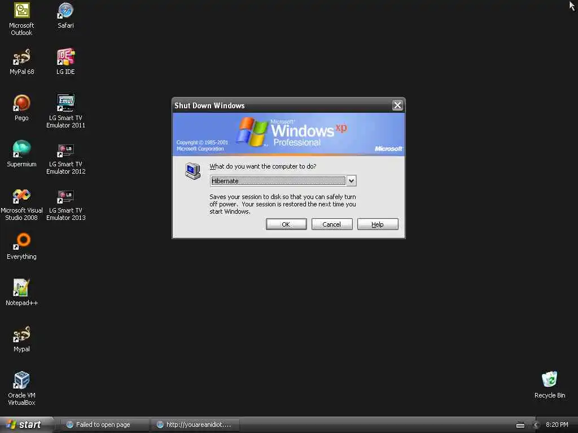Viewport: 578px width, 433px height.
Task: Select the MyPal 68 desktop icon
Action: 21,62
